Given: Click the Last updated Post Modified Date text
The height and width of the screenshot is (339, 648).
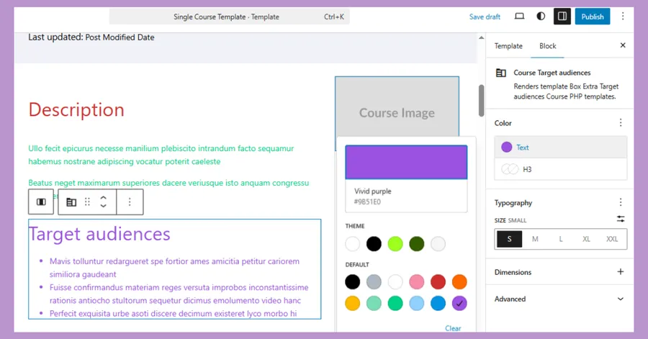Looking at the screenshot, I should tap(91, 37).
